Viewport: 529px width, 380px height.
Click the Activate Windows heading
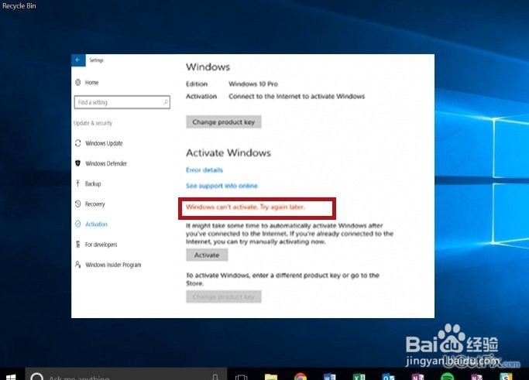[228, 152]
